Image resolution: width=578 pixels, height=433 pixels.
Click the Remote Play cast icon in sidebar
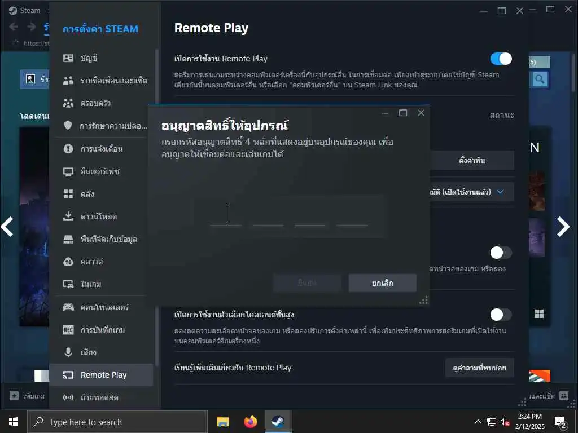[x=68, y=375]
